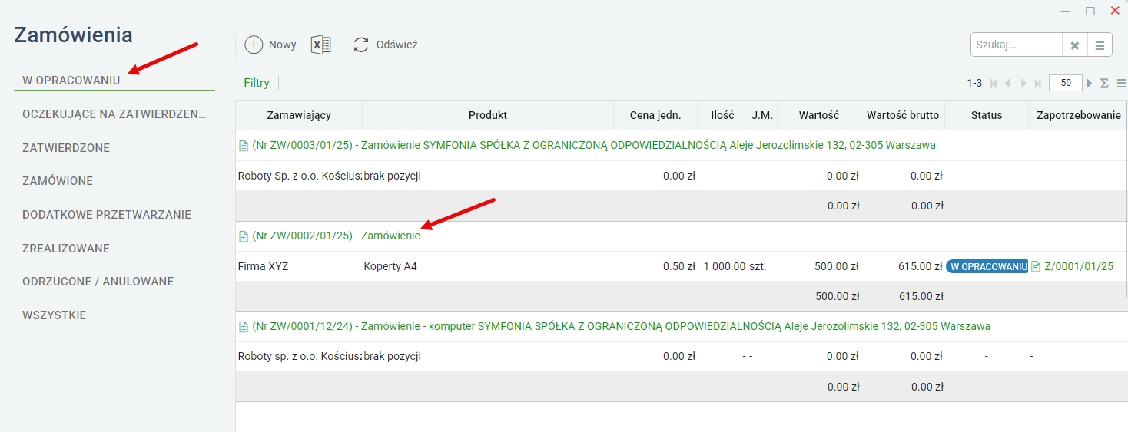Open requisition Z/0001/01/25 link
The height and width of the screenshot is (432, 1128).
1079,266
